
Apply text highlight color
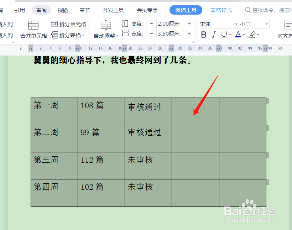[x=252, y=35]
